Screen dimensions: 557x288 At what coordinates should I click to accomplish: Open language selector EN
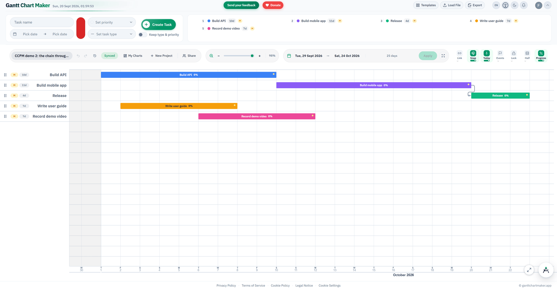coord(496,5)
